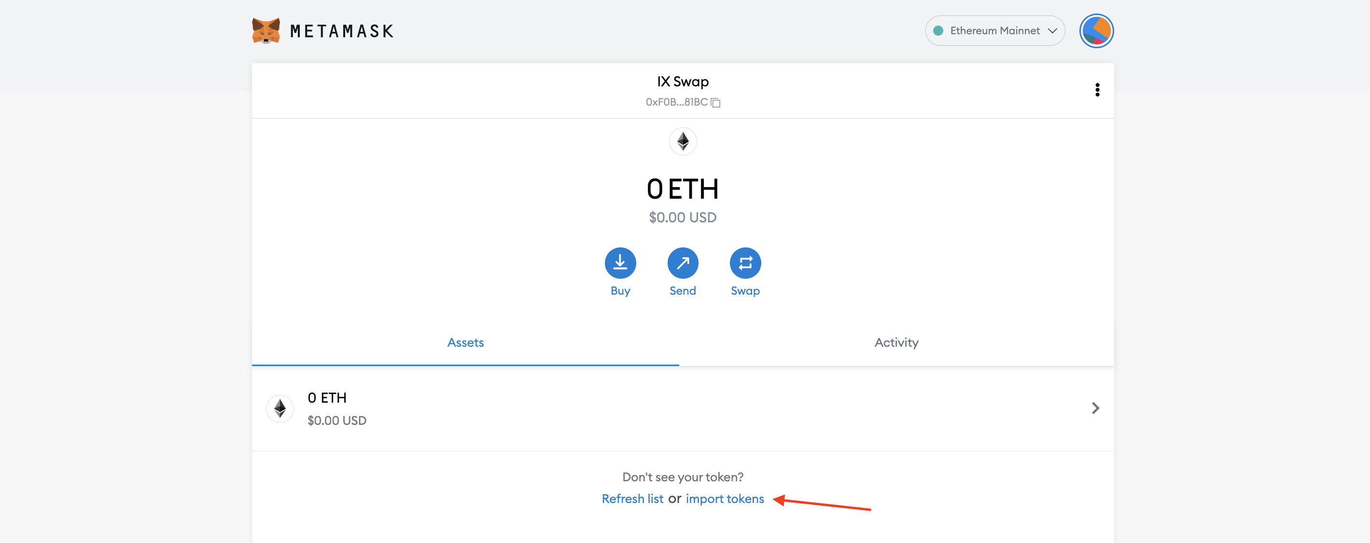Open the account avatar menu
The height and width of the screenshot is (543, 1370).
tap(1096, 31)
